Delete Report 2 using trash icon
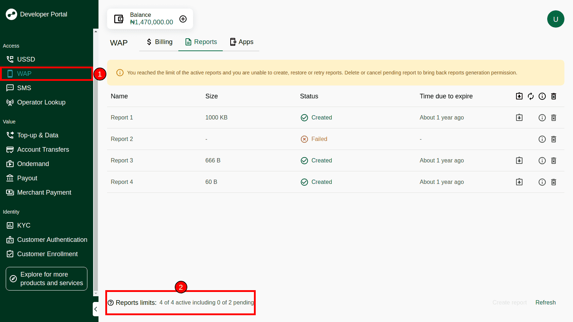Screen dimensions: 573x322 click(x=553, y=139)
